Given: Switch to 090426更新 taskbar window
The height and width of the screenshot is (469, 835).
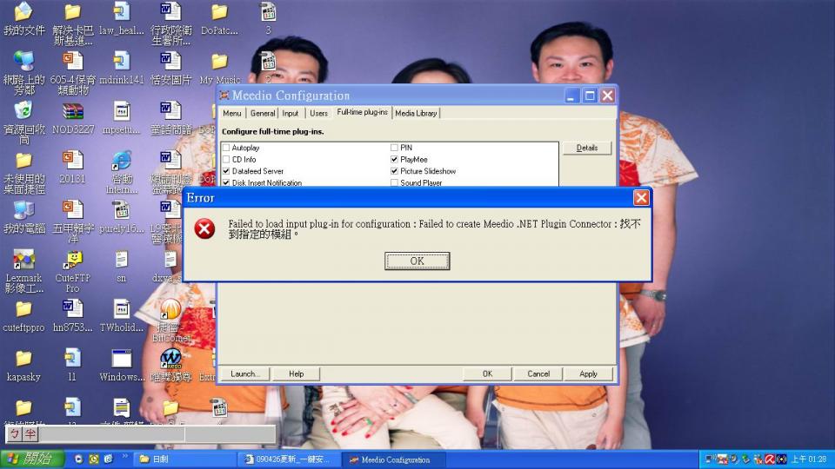Looking at the screenshot, I should coord(289,459).
